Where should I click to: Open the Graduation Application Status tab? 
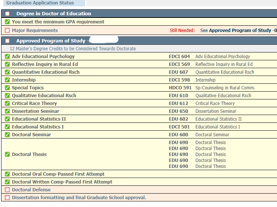pos(40,3)
